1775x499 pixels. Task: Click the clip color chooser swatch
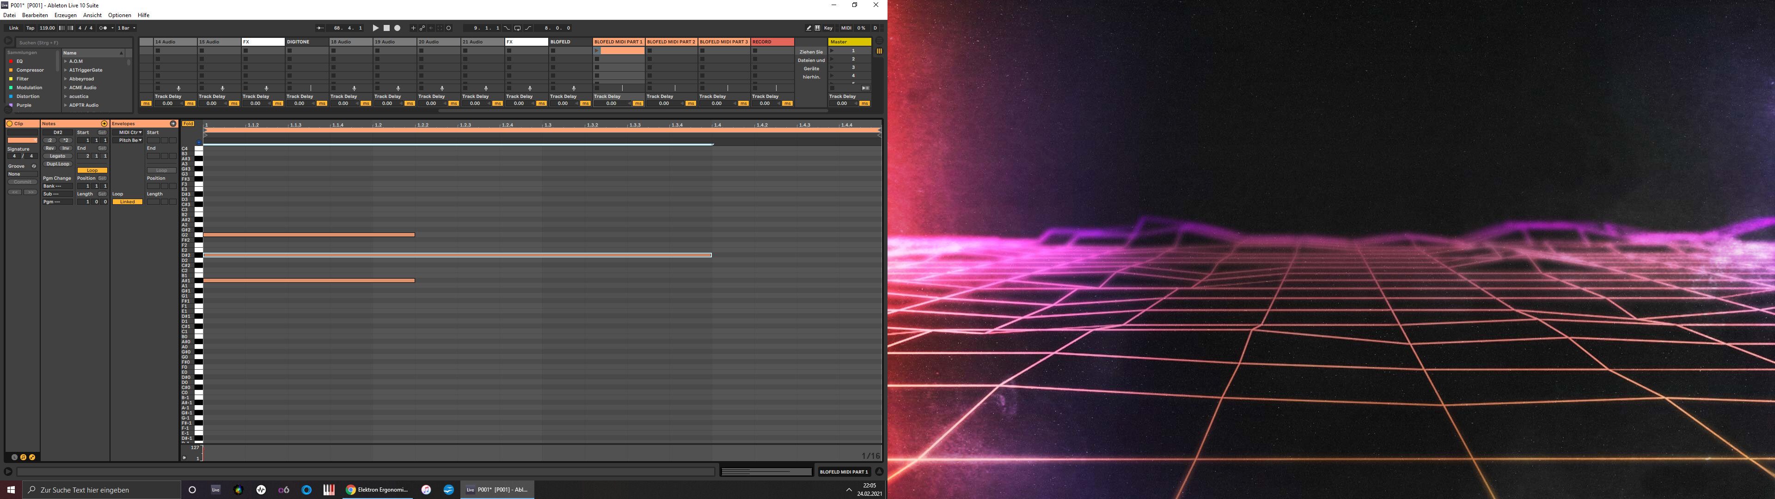[22, 140]
